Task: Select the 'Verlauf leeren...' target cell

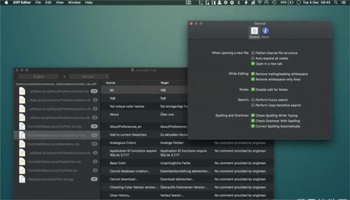Action: coord(172,195)
